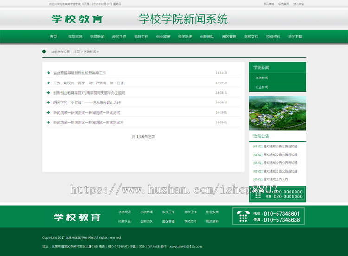The image size is (348, 256).
Task: Click footer link 师资队伍
Action: pyautogui.click(x=124, y=221)
